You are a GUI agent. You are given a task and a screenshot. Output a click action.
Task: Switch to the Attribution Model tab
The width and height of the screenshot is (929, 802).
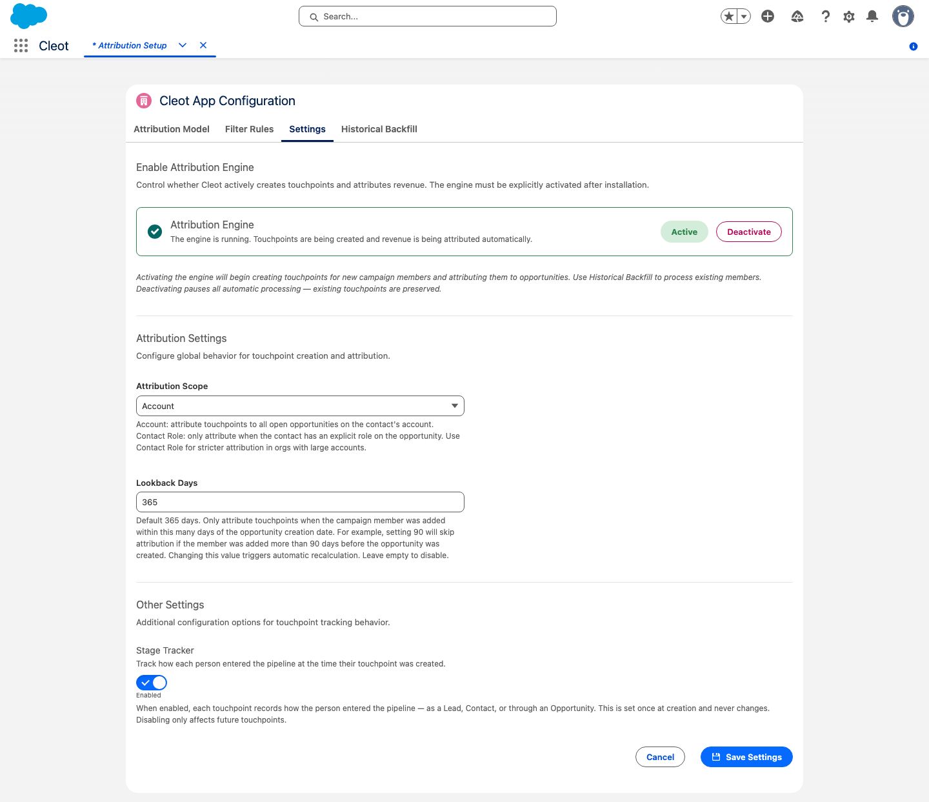pyautogui.click(x=172, y=129)
